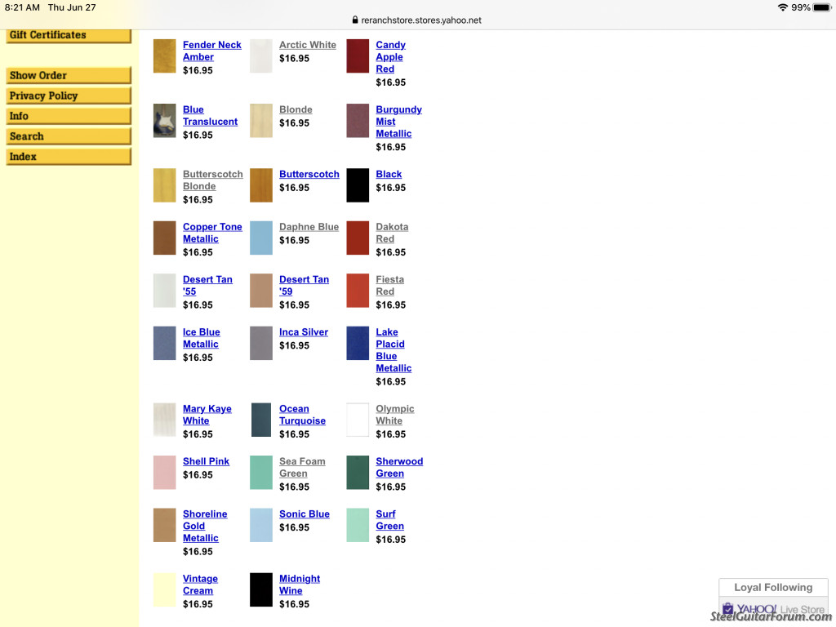
Task: Open the Ocean Turquoise link
Action: click(302, 415)
